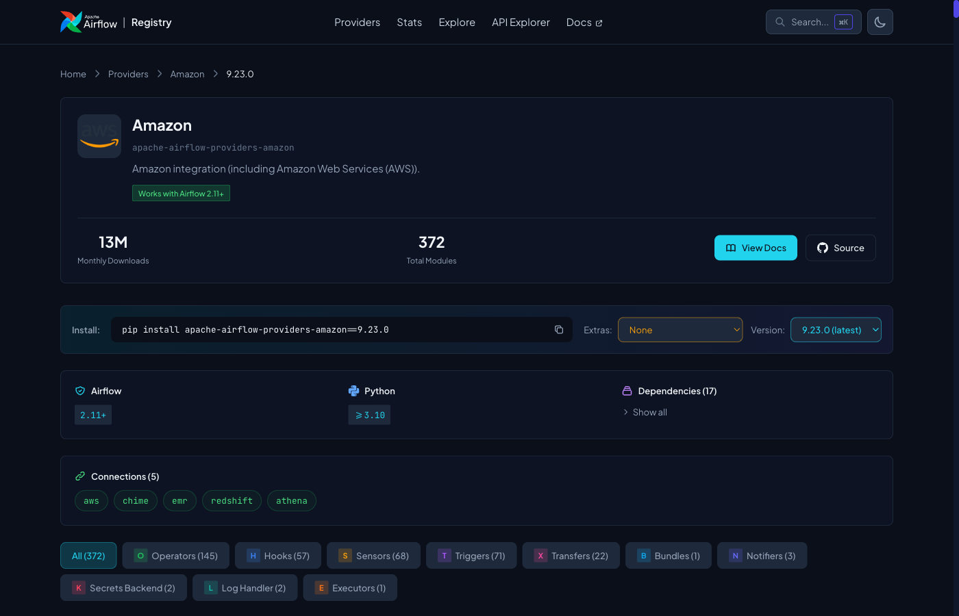Select the Triggers (71) filter

[471, 555]
